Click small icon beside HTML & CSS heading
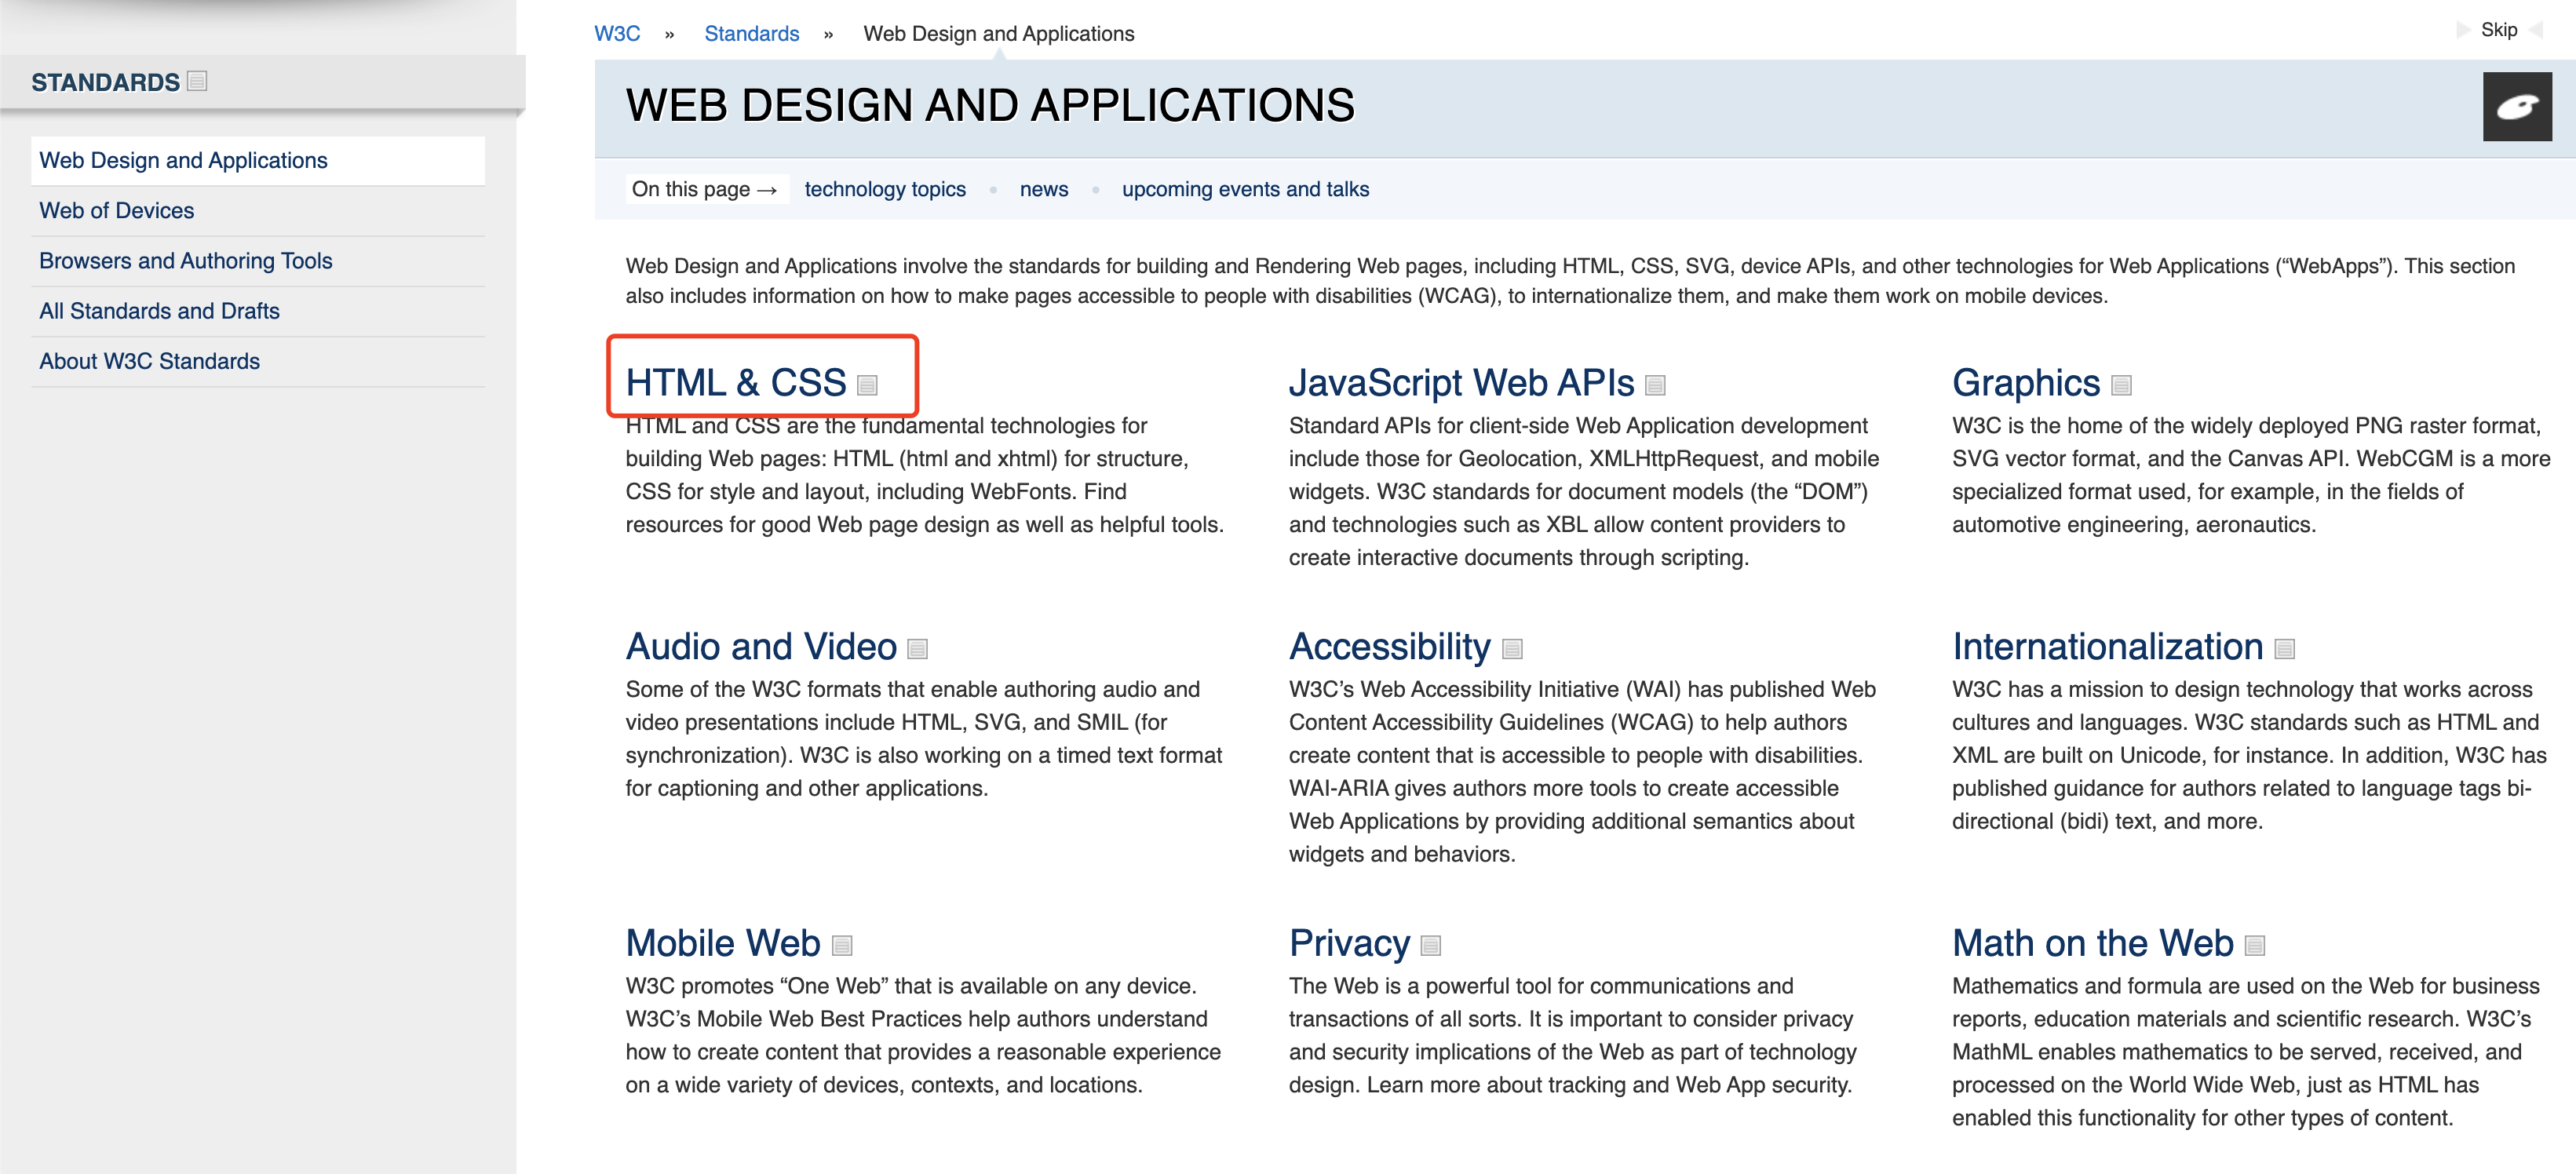2576x1174 pixels. 867,386
